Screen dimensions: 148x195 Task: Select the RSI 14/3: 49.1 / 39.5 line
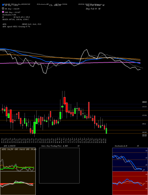click(16, 17)
